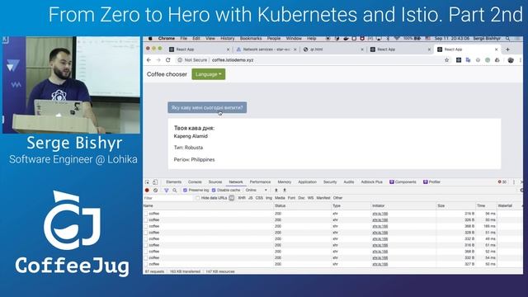Switch to the Console DevTools tab

pyautogui.click(x=195, y=181)
